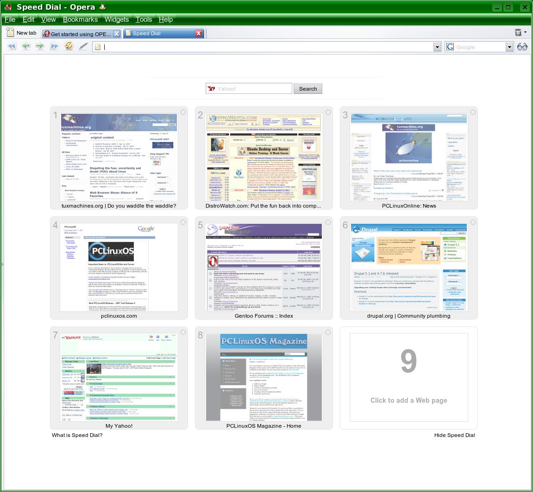533x492 pixels.
Task: Click the Yahoo! search text field
Action: 249,89
